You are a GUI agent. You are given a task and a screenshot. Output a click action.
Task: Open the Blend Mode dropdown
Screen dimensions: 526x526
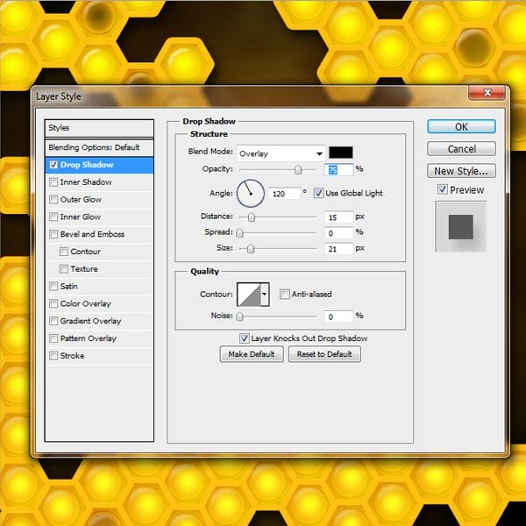[281, 153]
